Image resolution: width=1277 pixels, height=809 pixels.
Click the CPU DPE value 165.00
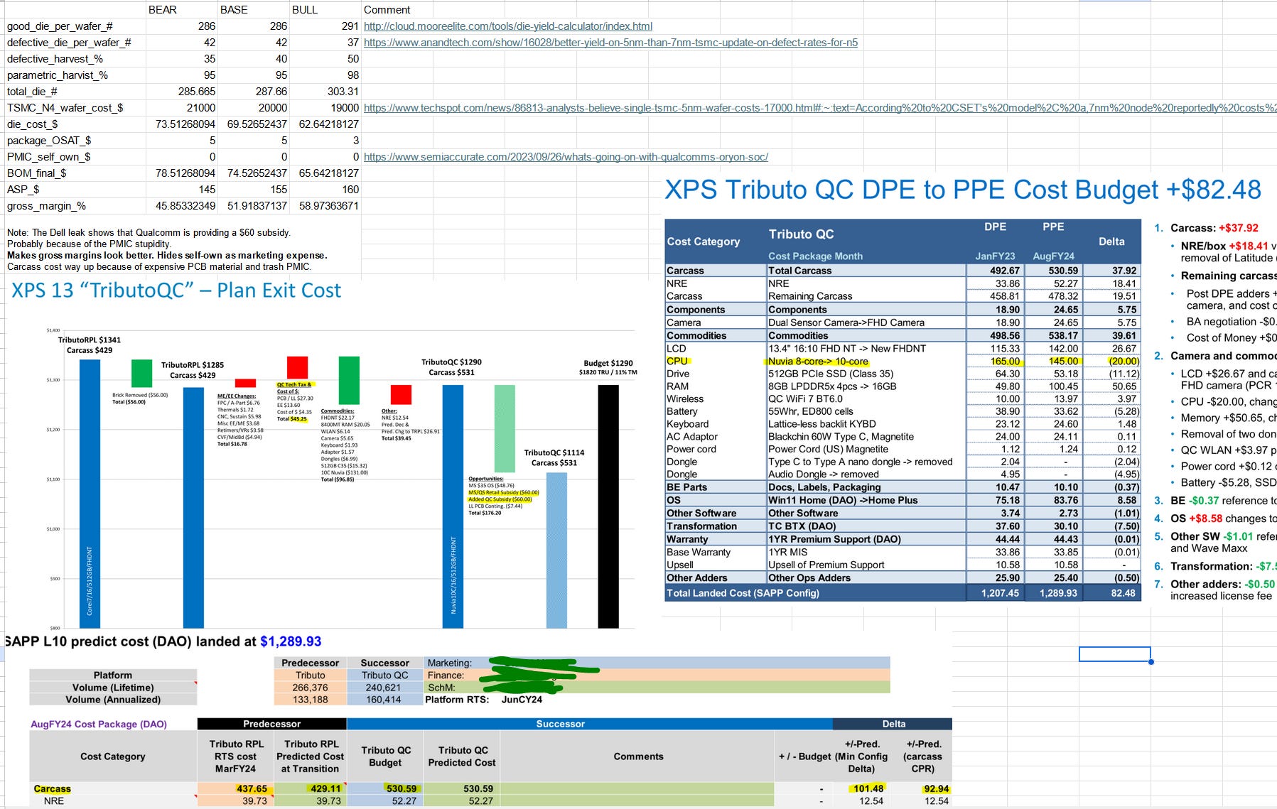coord(1005,361)
